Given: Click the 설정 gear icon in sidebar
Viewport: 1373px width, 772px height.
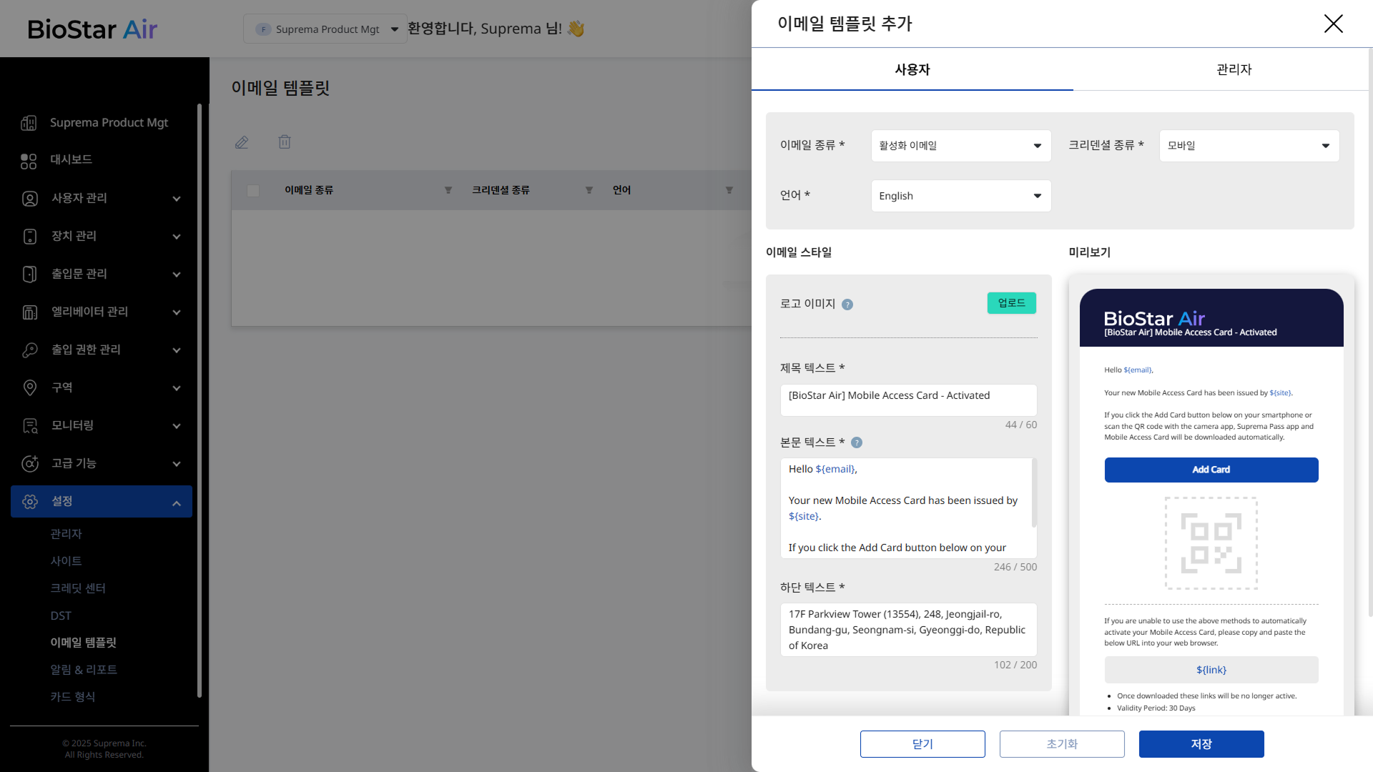Looking at the screenshot, I should 30,502.
